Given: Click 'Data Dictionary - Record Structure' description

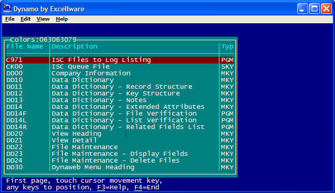Looking at the screenshot, I should pyautogui.click(x=122, y=87).
